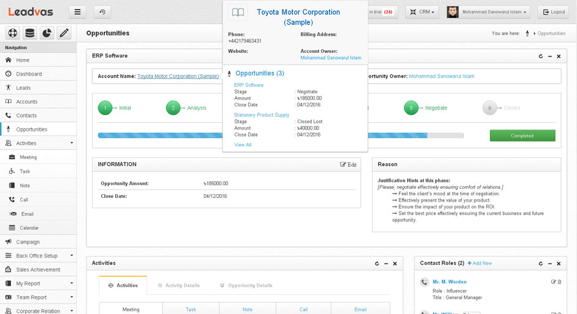This screenshot has height=314, width=577.
Task: Expand My Report group
Action: (38, 283)
